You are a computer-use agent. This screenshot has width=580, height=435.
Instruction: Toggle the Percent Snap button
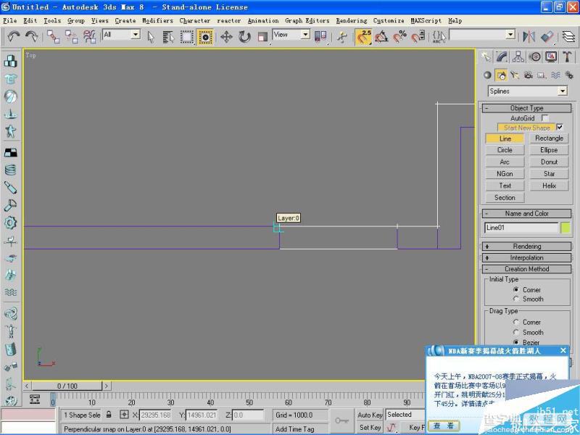pos(400,37)
